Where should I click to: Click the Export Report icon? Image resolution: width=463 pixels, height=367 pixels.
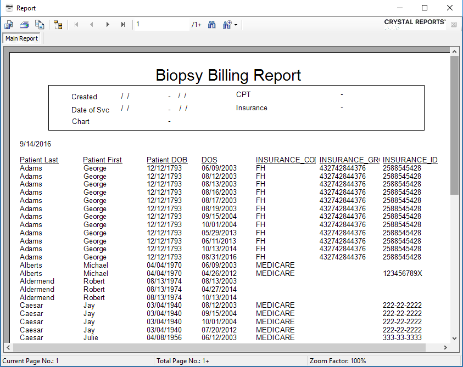9,25
